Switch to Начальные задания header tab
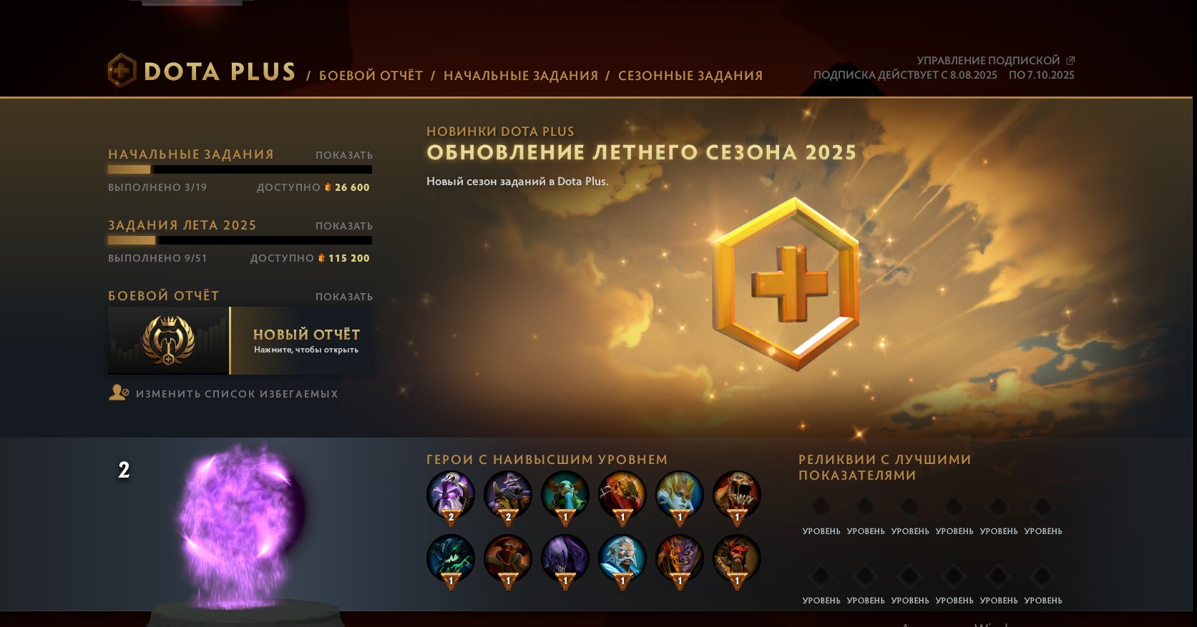 coord(521,75)
